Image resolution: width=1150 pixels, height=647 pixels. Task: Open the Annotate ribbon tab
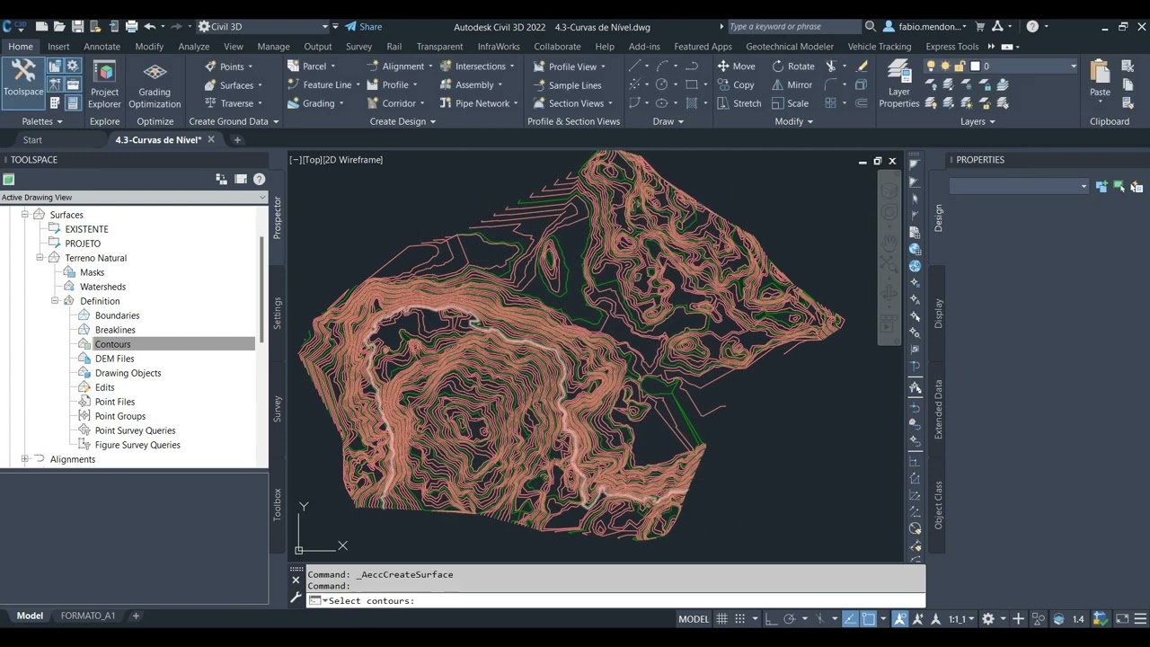102,47
